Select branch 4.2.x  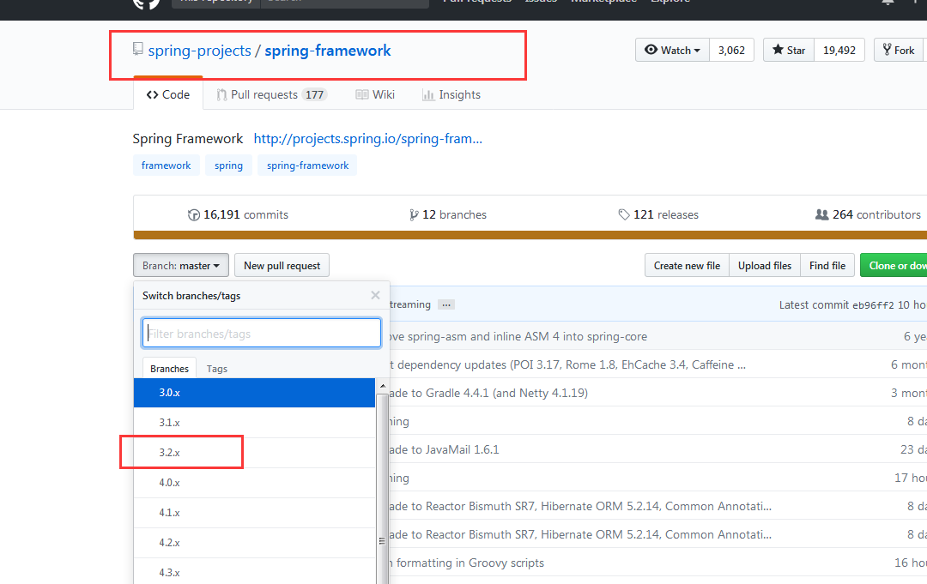[x=254, y=543]
